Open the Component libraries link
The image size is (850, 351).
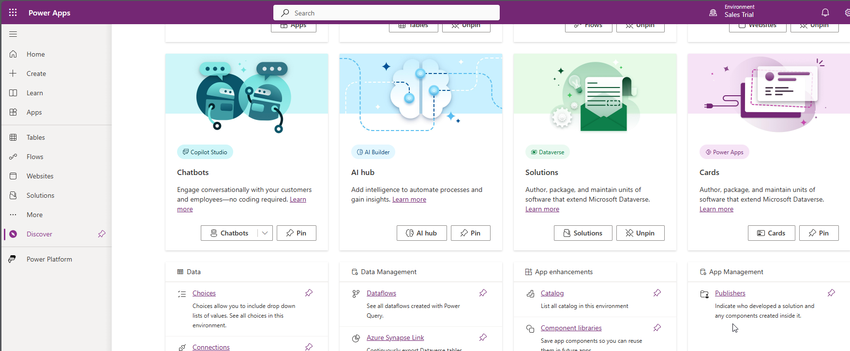coord(571,328)
